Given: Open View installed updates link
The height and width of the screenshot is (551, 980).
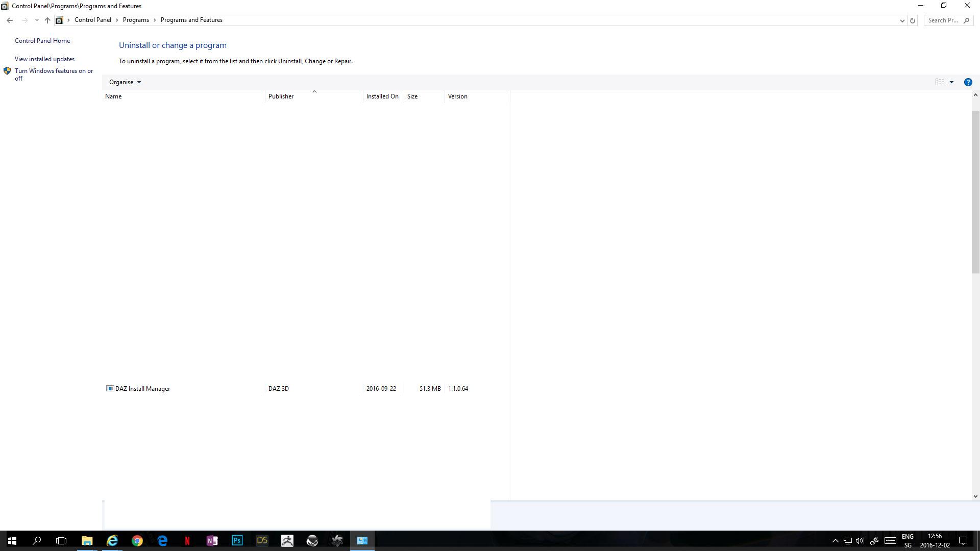Looking at the screenshot, I should click(x=44, y=59).
